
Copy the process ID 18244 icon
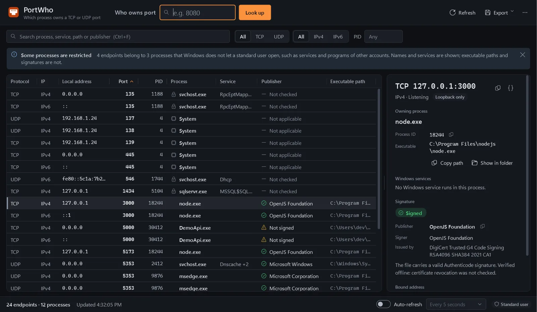451,135
